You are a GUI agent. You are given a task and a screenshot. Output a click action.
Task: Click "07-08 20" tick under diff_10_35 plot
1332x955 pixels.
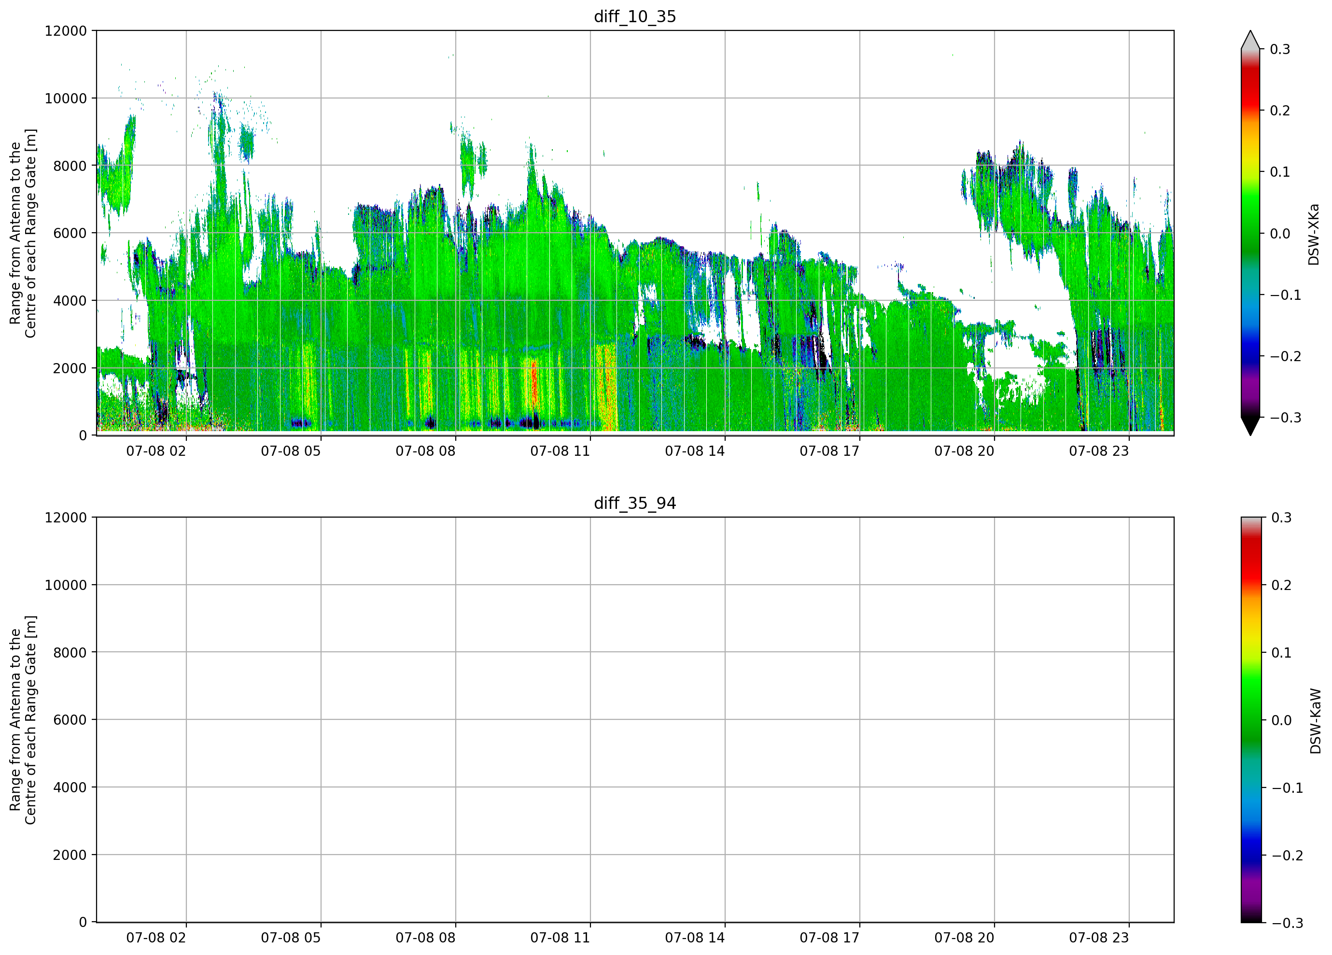point(964,451)
